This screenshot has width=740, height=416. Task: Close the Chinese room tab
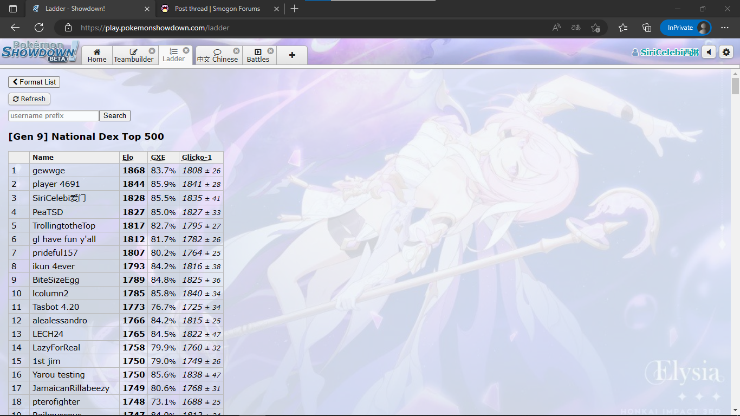(237, 50)
